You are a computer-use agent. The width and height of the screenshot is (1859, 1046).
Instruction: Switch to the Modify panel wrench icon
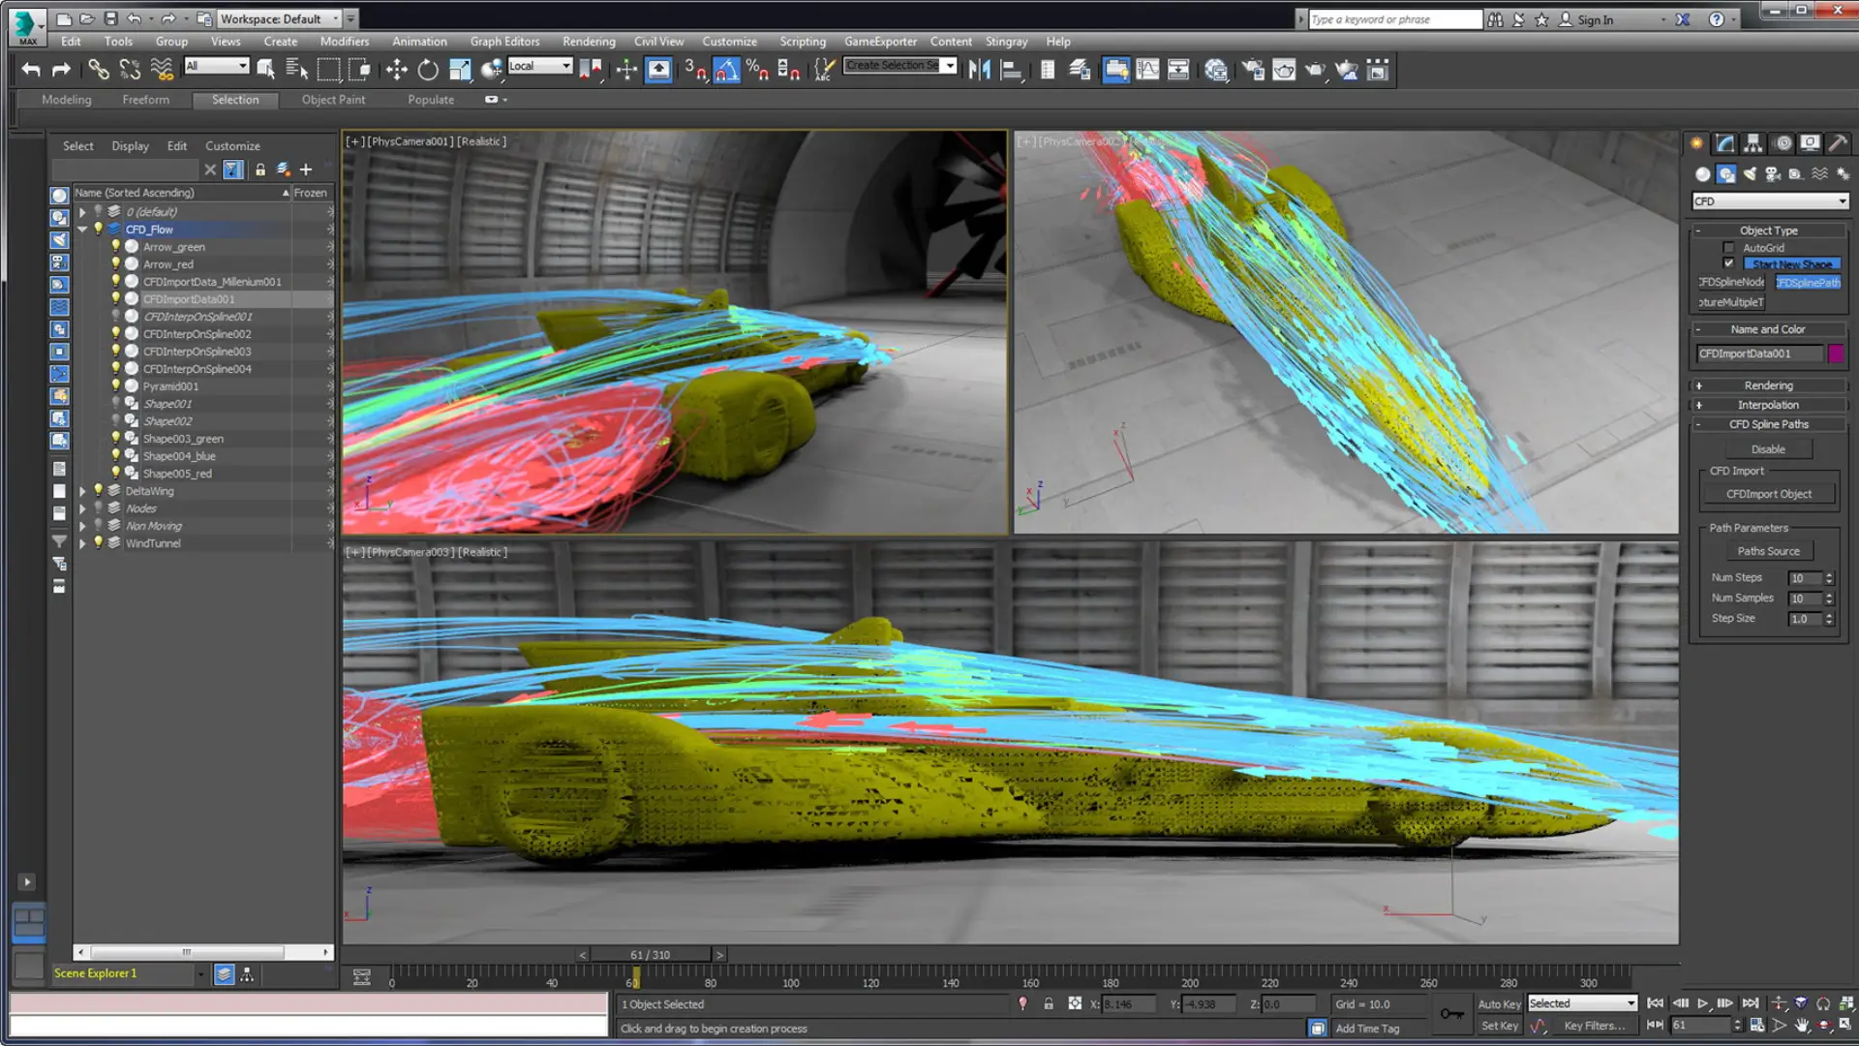[1724, 142]
